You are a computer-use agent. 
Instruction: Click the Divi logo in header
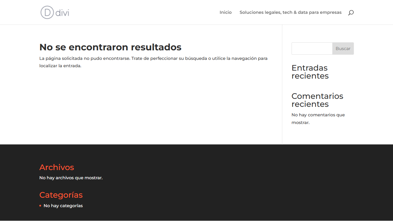[x=55, y=12]
